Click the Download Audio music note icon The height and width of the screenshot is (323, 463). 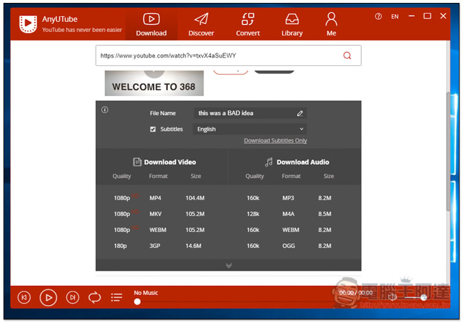point(269,162)
